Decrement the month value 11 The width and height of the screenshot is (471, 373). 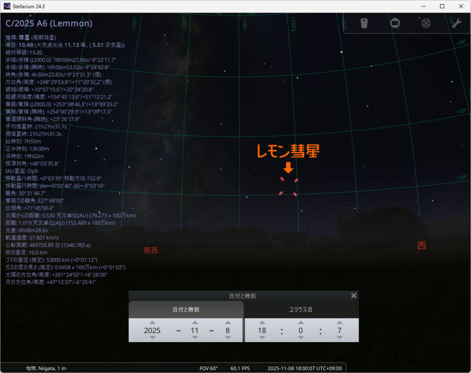click(x=195, y=338)
